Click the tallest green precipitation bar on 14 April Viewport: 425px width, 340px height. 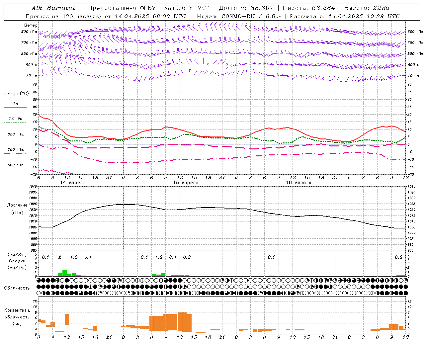coord(65,273)
